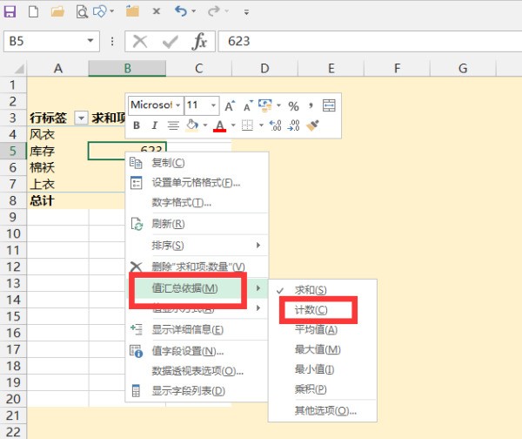Viewport: 522px width, 439px height.
Task: Expand the font size dropdown showing 11
Action: [215, 105]
